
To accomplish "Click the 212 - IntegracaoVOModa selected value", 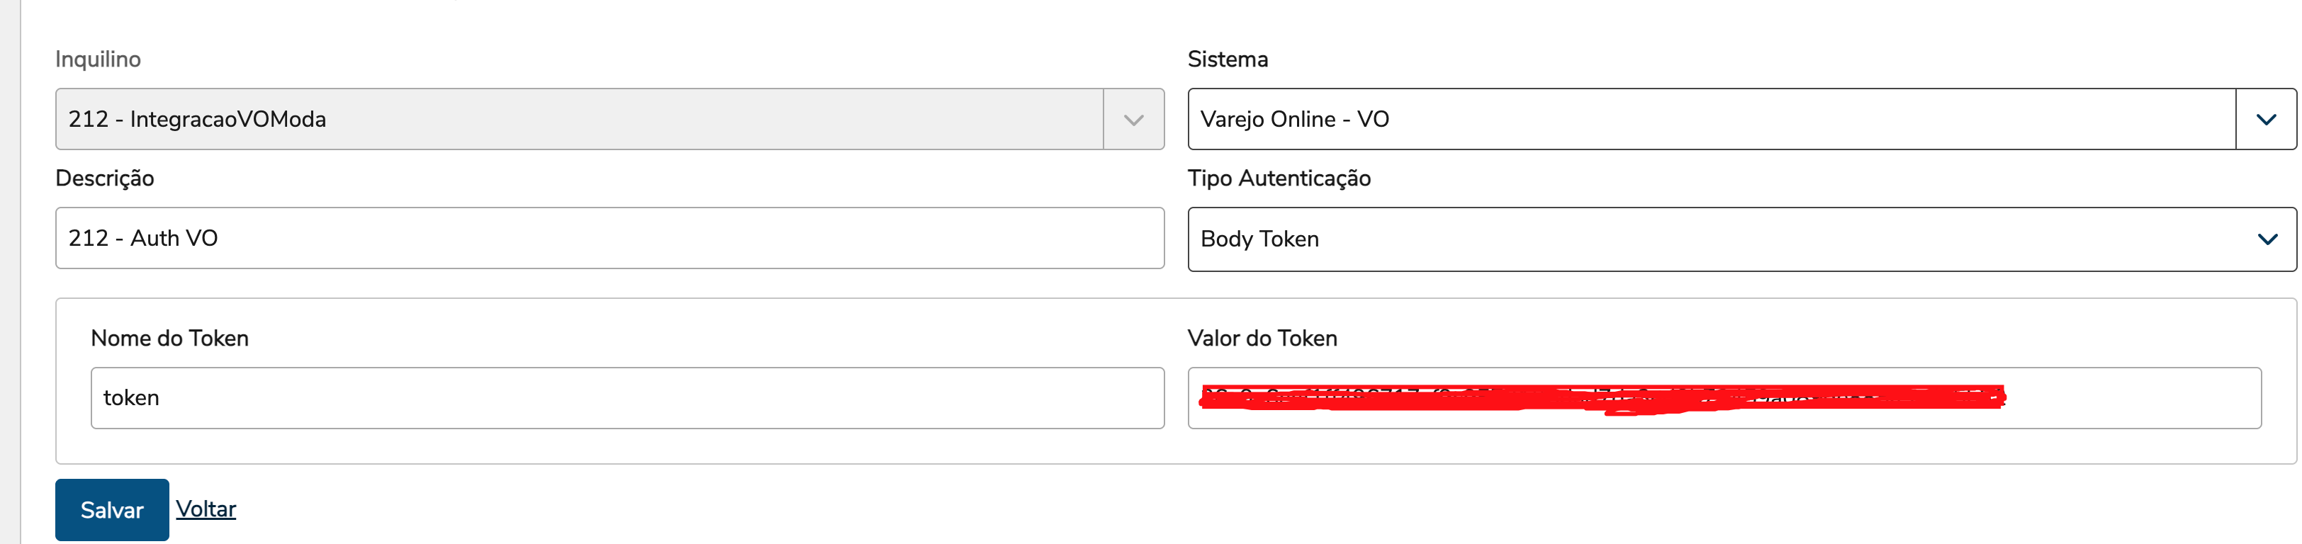I will pos(196,120).
